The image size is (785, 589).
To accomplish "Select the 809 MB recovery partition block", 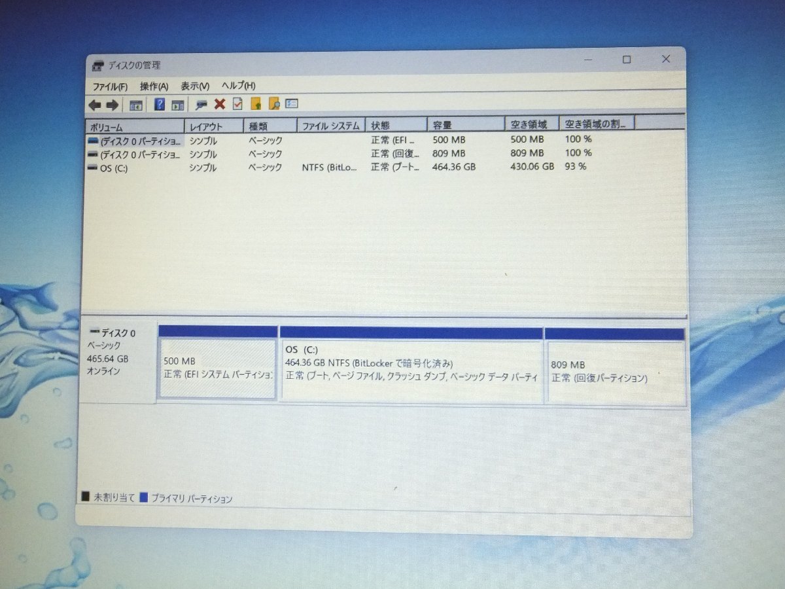I will point(615,366).
